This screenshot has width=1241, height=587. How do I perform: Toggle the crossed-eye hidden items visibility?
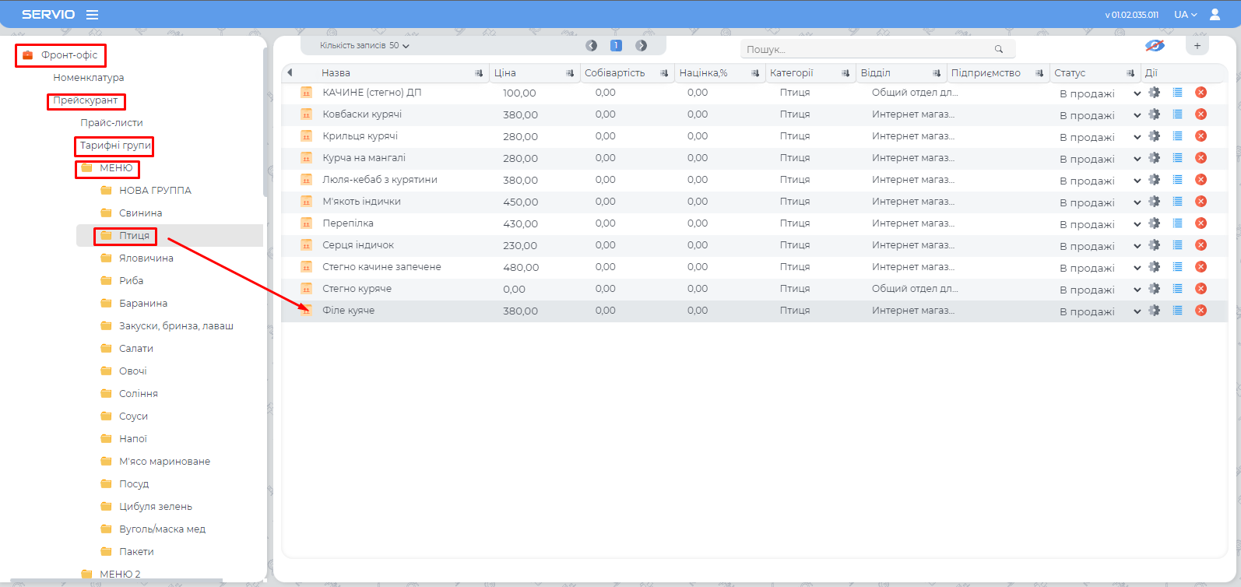pyautogui.click(x=1155, y=46)
